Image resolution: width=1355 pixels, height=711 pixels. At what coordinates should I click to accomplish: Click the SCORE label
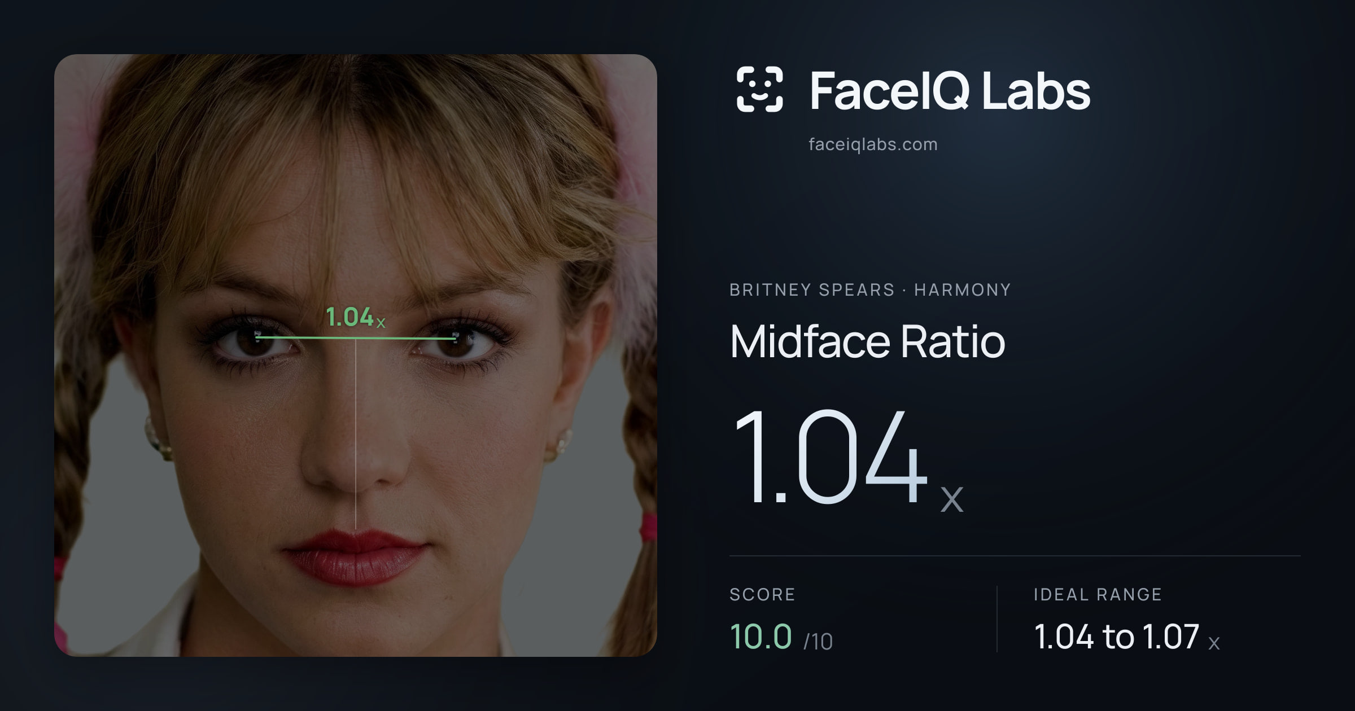point(762,594)
